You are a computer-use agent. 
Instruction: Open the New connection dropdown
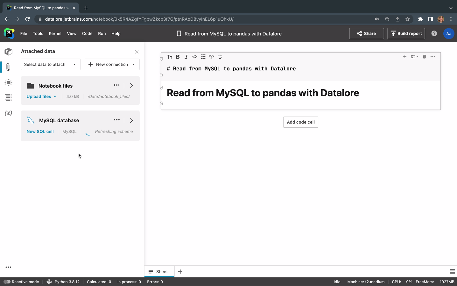tap(112, 64)
